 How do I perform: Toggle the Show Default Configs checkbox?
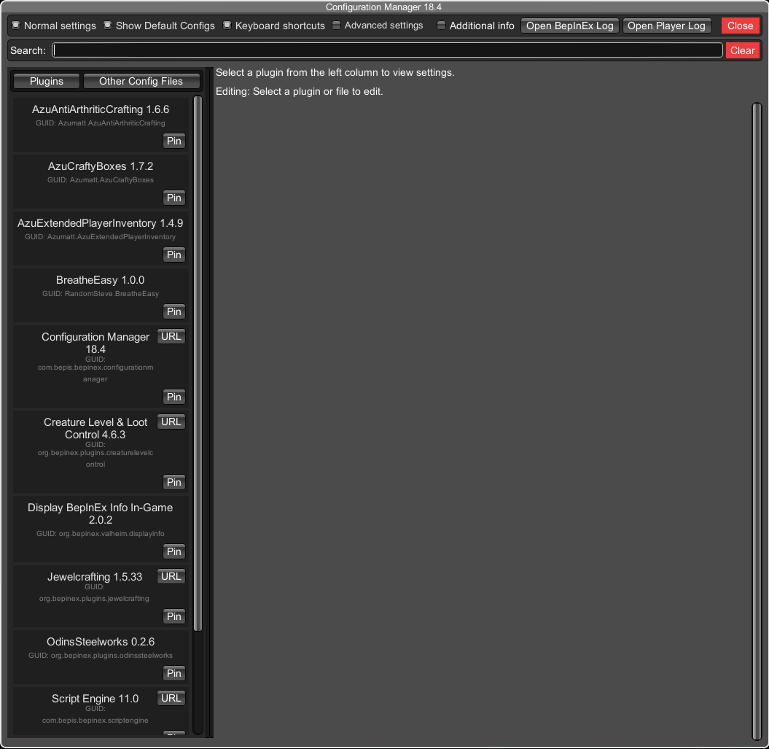click(107, 25)
